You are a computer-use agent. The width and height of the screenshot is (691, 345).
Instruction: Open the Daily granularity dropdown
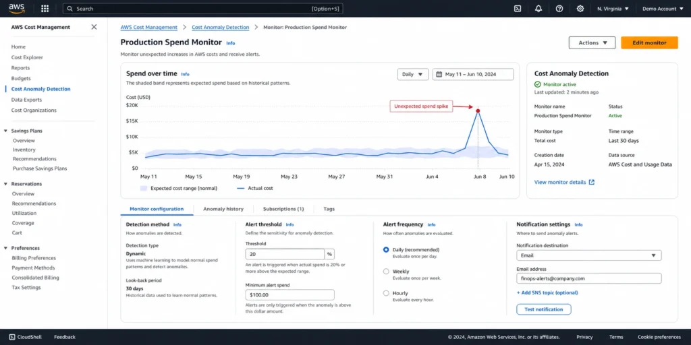point(413,74)
